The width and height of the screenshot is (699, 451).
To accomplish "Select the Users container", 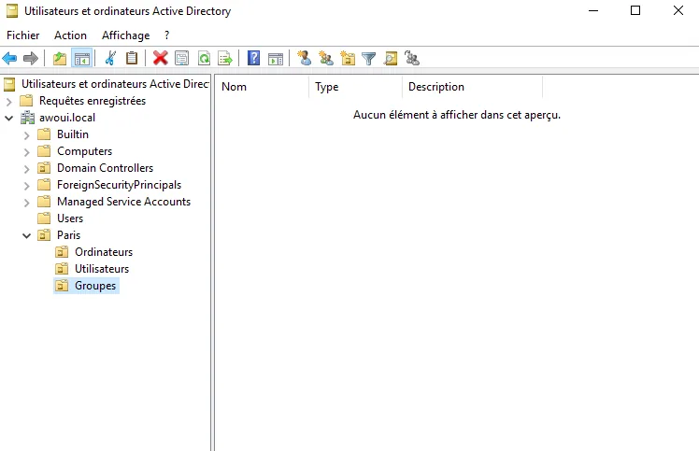I will click(x=70, y=218).
